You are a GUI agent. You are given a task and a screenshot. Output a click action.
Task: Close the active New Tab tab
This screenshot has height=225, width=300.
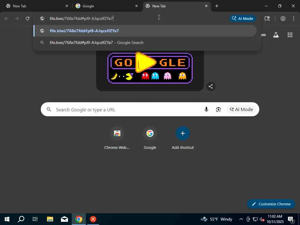click(x=206, y=6)
